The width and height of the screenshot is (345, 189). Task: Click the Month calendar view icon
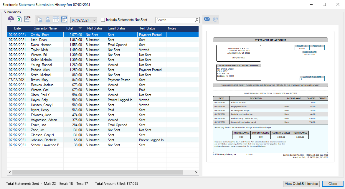[56, 20]
